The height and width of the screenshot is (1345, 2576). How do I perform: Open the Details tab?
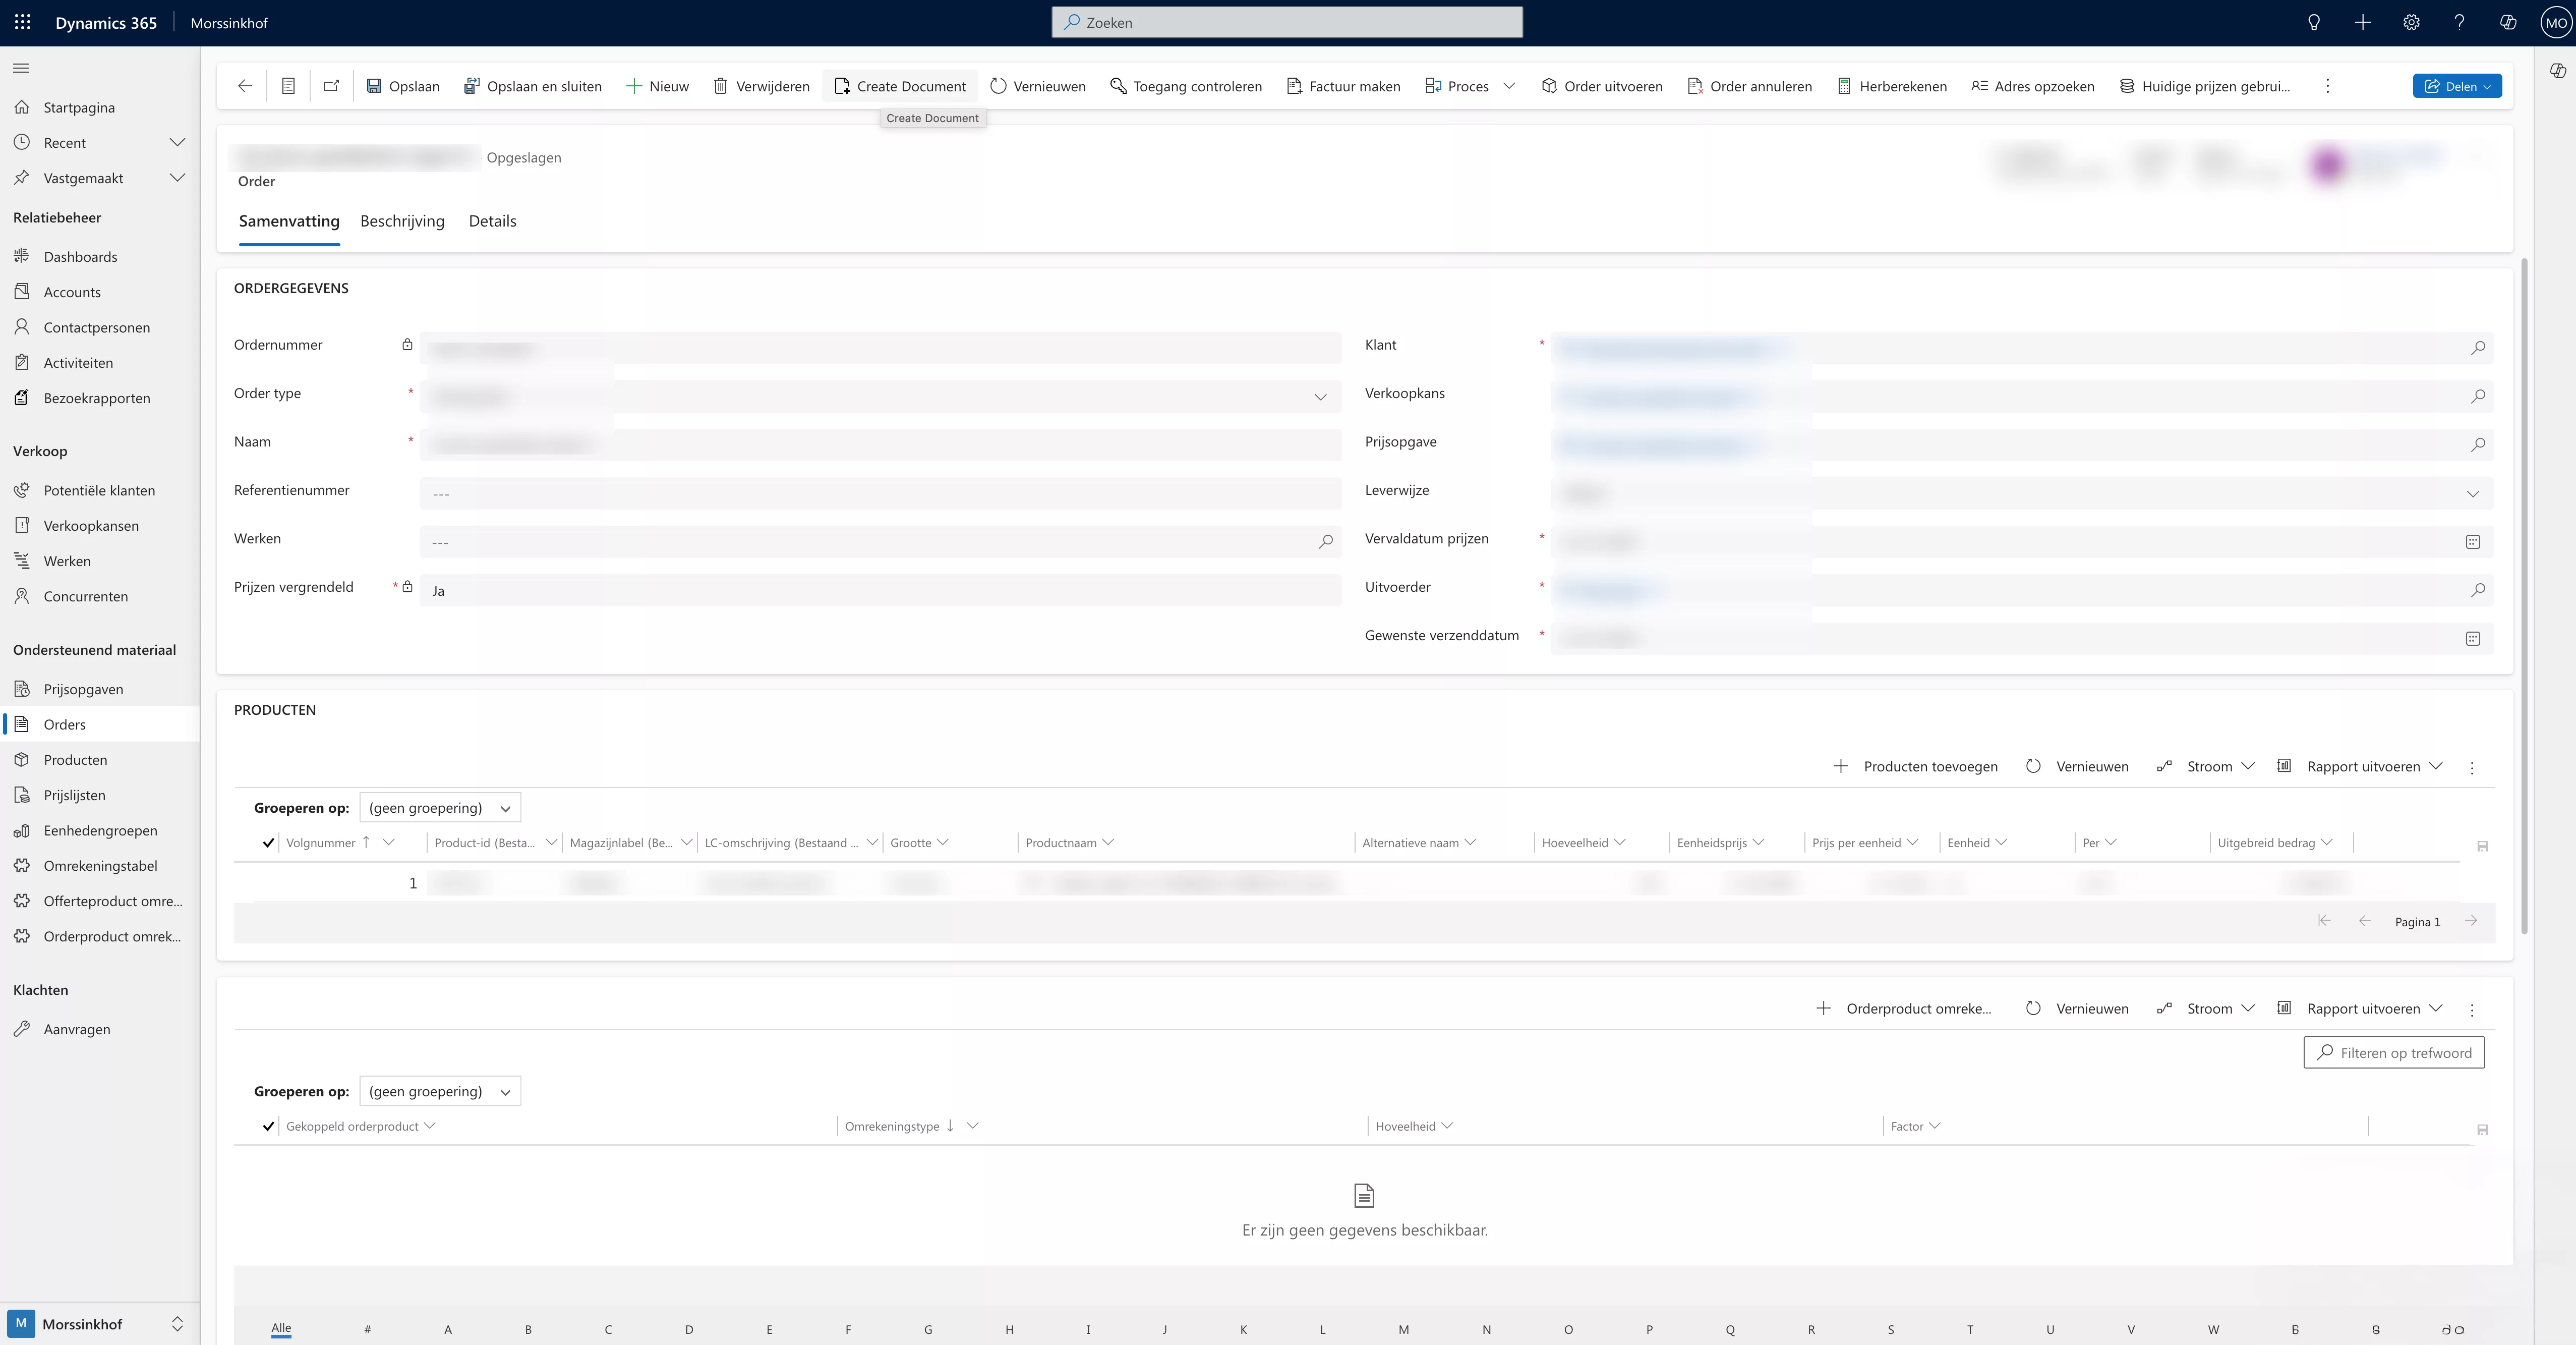click(492, 221)
